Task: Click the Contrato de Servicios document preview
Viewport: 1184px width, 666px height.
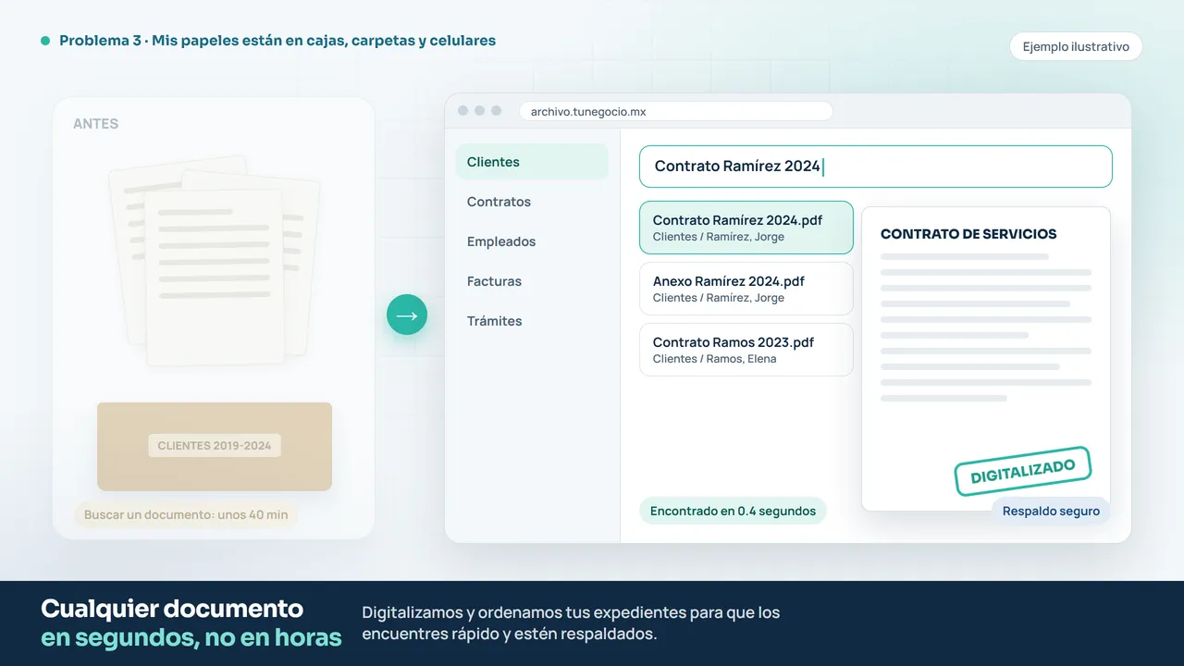Action: pyautogui.click(x=985, y=359)
